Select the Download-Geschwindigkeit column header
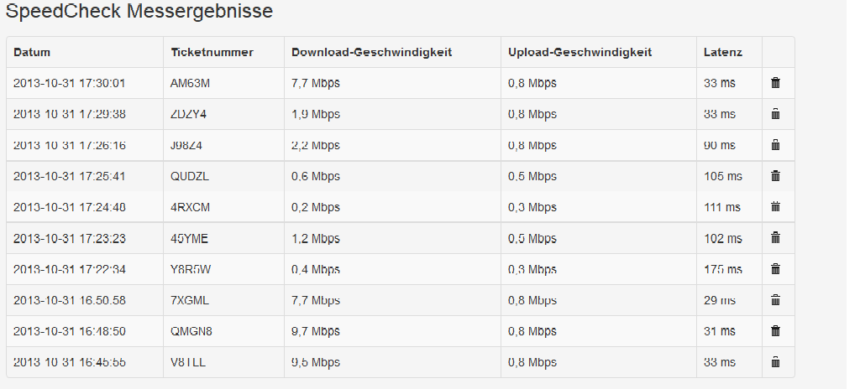860x389 pixels. click(372, 53)
